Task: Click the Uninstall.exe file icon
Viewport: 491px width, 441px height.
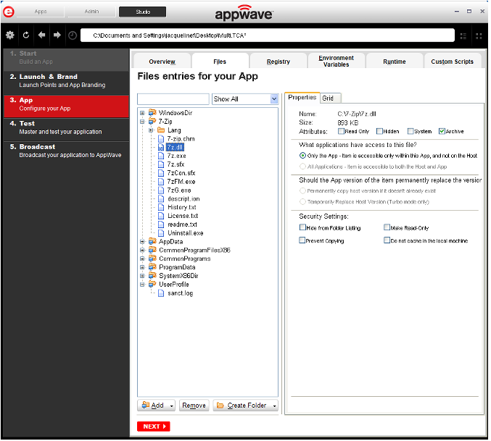Action: [x=161, y=233]
